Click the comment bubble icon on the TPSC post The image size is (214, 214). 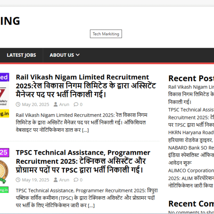pos(76,180)
